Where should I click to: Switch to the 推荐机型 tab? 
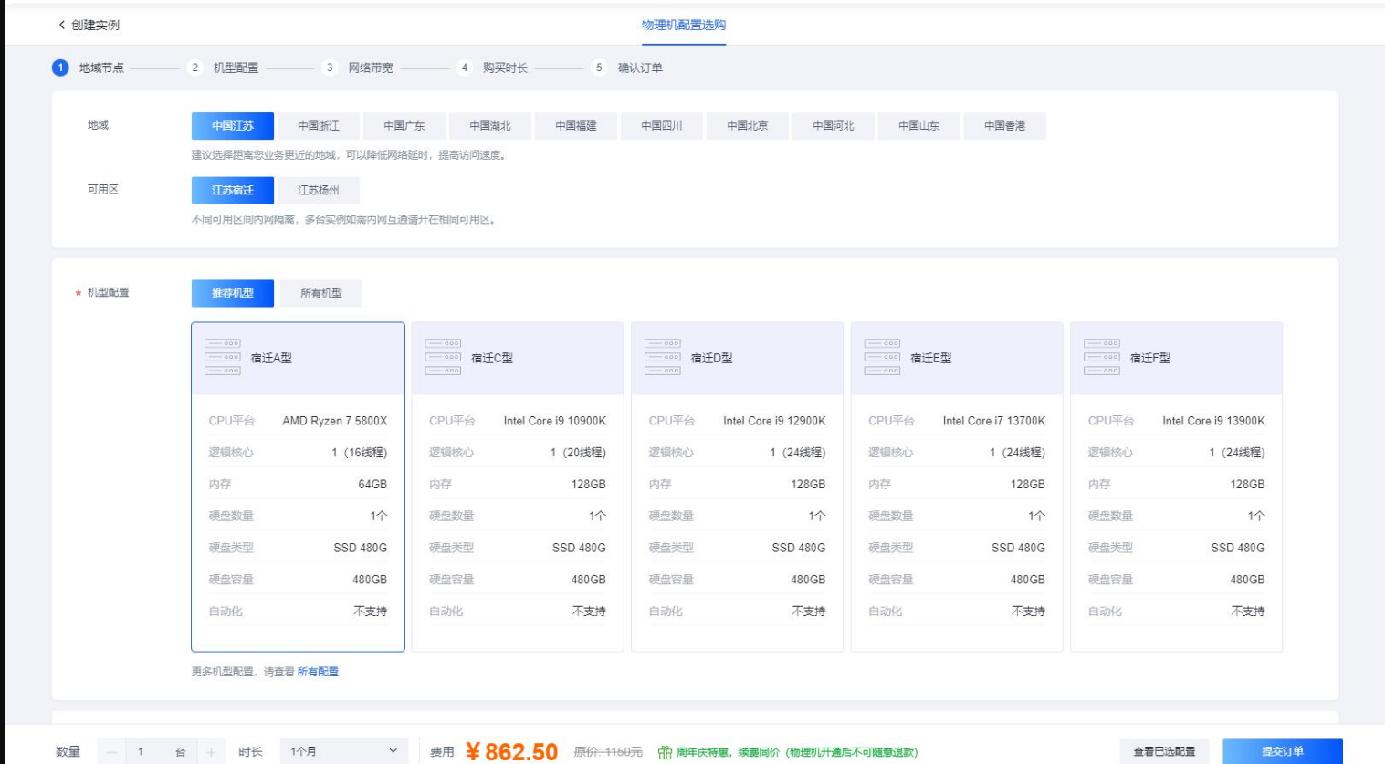click(x=233, y=293)
